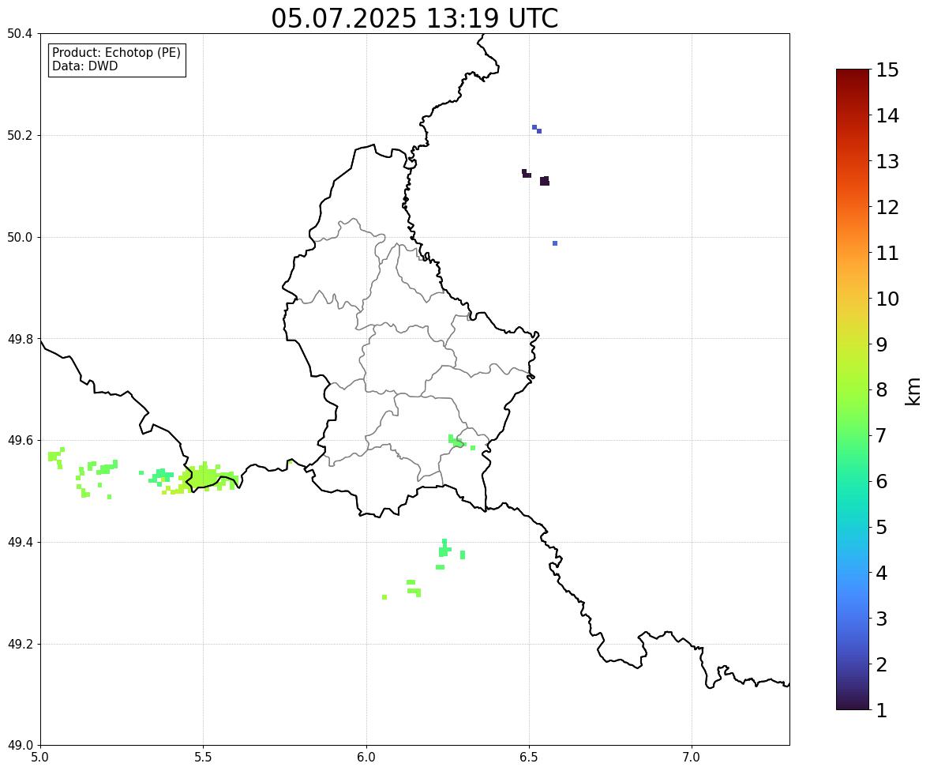Click the latitude axis label 50.4

point(20,34)
